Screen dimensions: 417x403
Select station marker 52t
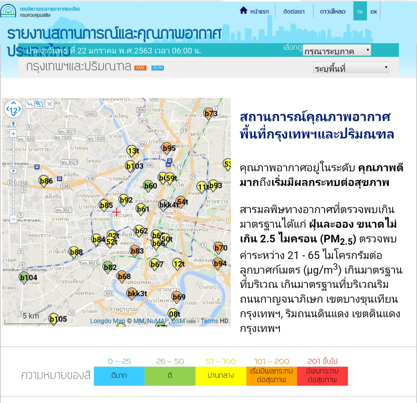[x=111, y=242]
